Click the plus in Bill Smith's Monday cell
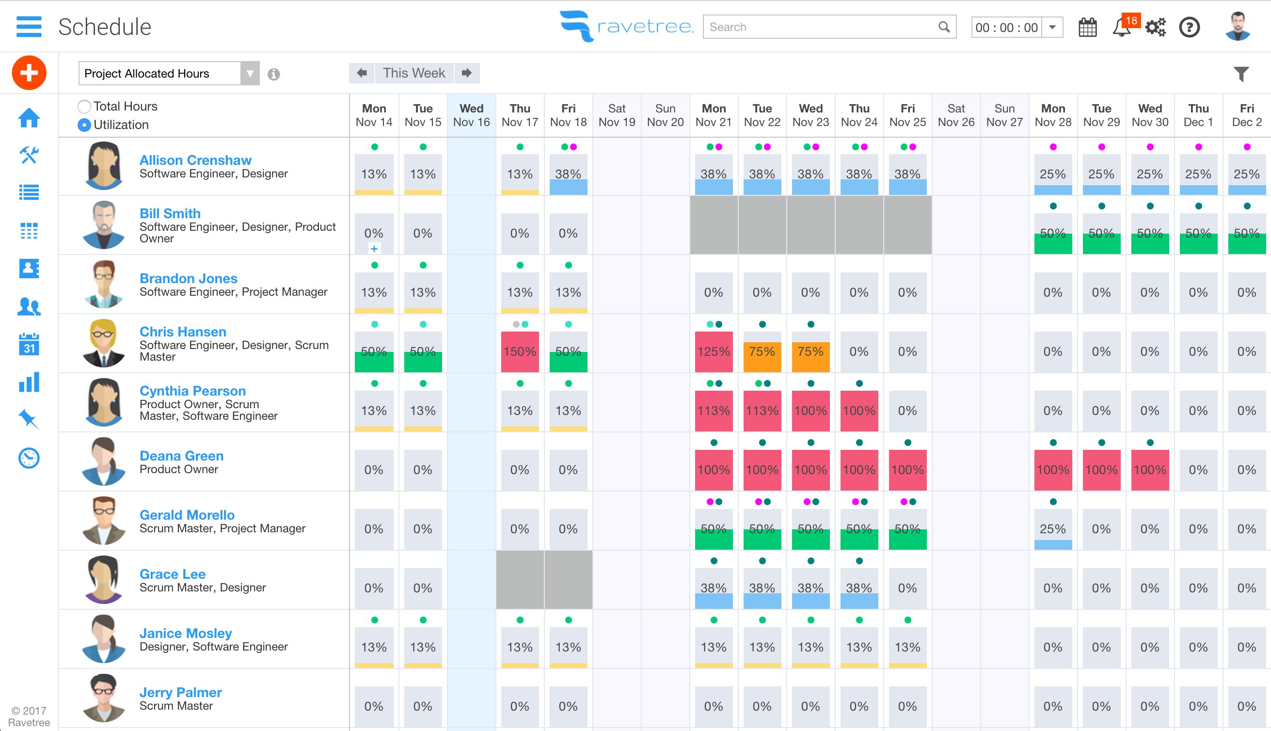1271x731 pixels. pos(374,249)
